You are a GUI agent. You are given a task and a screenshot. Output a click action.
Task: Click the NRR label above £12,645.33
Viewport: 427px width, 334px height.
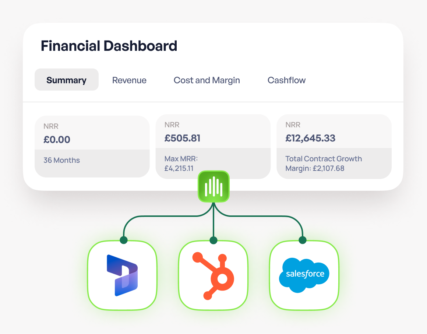(293, 125)
